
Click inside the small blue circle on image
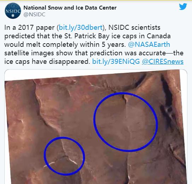pyautogui.click(x=64, y=156)
